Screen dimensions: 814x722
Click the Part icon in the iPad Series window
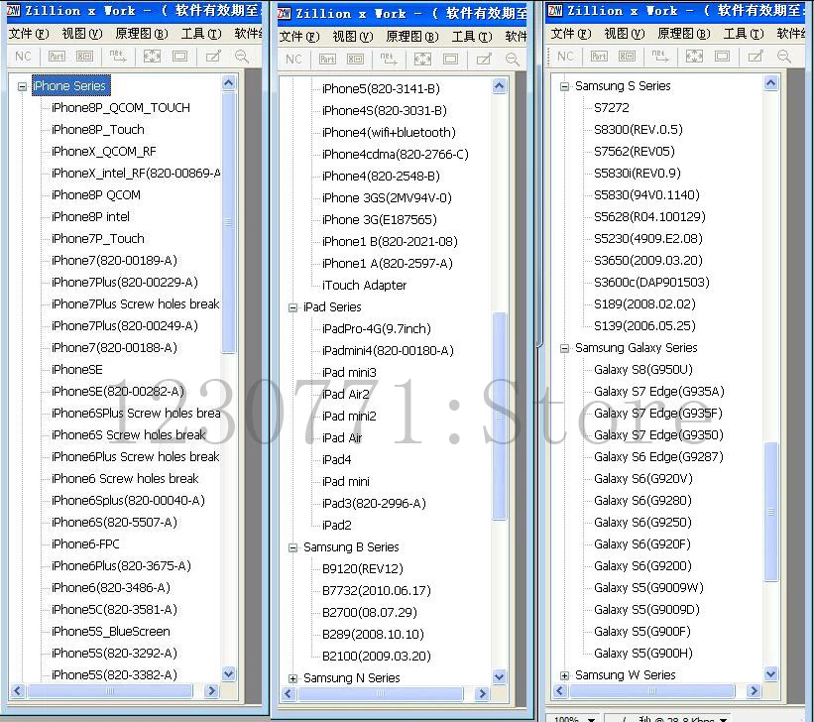click(x=327, y=60)
